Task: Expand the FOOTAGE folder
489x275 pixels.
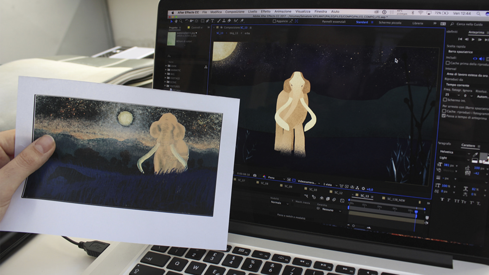Action: click(x=166, y=78)
